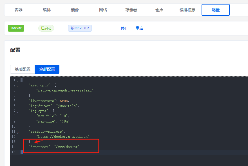This screenshot has height=166, width=248.
Task: Open the 容器 tab
Action: (x=19, y=10)
